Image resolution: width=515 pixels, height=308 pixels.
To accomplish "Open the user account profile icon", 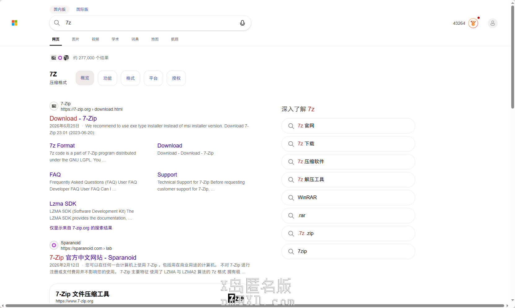I will 493,23.
